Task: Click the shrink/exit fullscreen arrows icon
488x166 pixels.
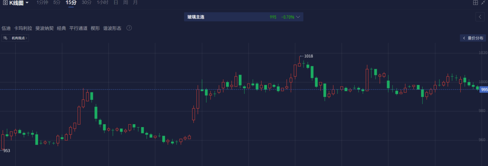Action: 483,3
